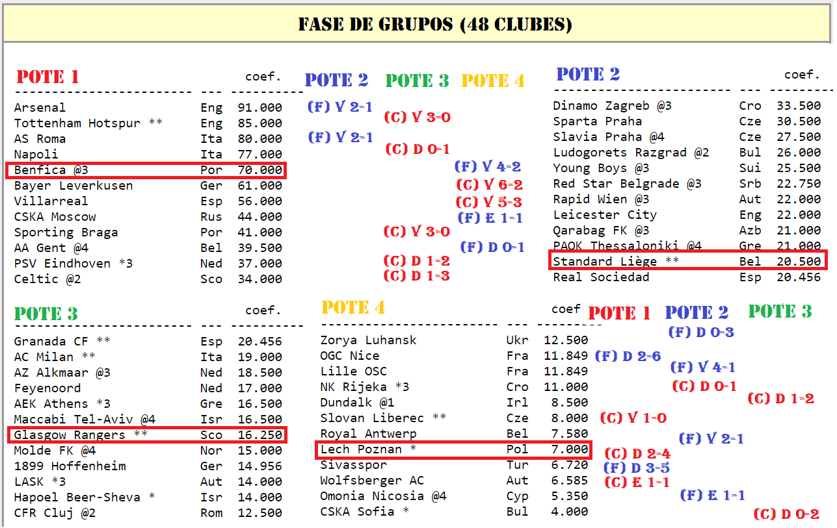Select the "Benfica @3" team name
837x528 pixels.
pyautogui.click(x=51, y=170)
